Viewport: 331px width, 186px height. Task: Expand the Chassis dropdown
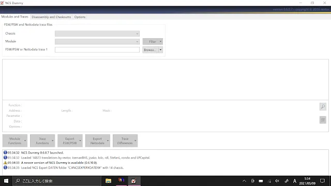(137, 34)
